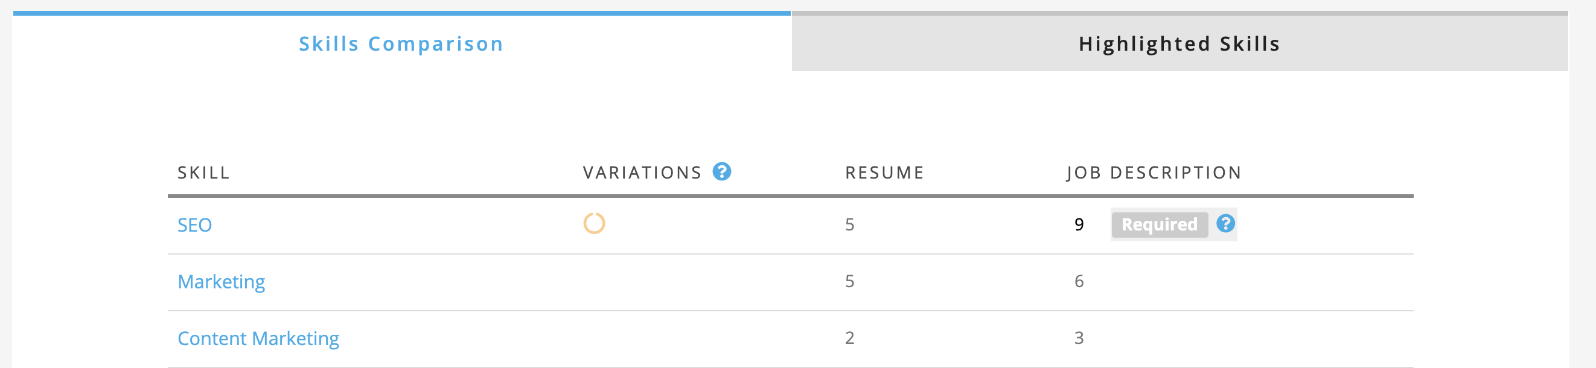Image resolution: width=1596 pixels, height=368 pixels.
Task: Click the Required badge for SEO
Action: tap(1159, 224)
